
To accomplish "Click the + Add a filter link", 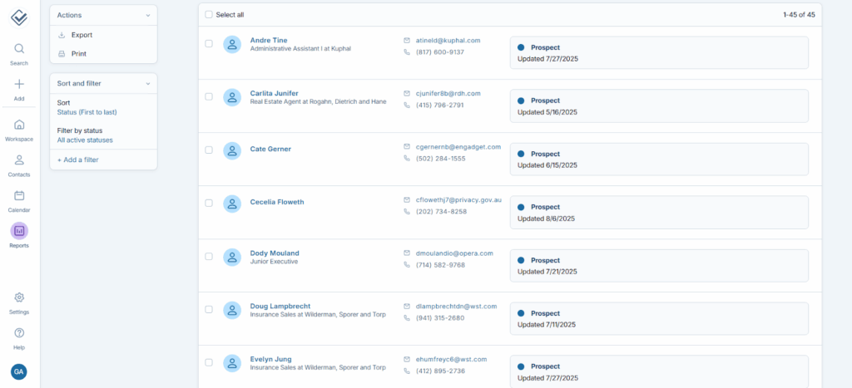I will point(77,160).
